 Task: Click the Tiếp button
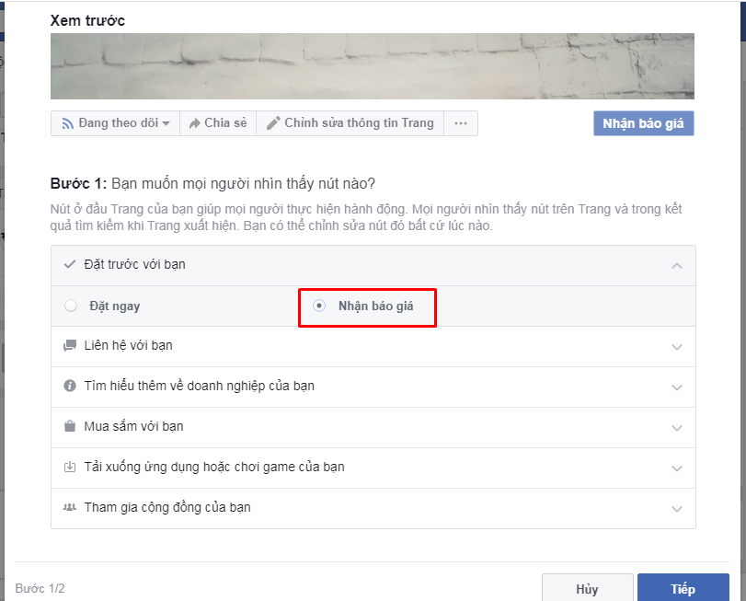(683, 589)
